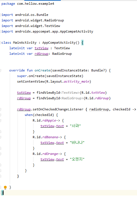The width and height of the screenshot is (137, 198).
Task: Click the Bundle? parameter type
Action: pos(98,70)
